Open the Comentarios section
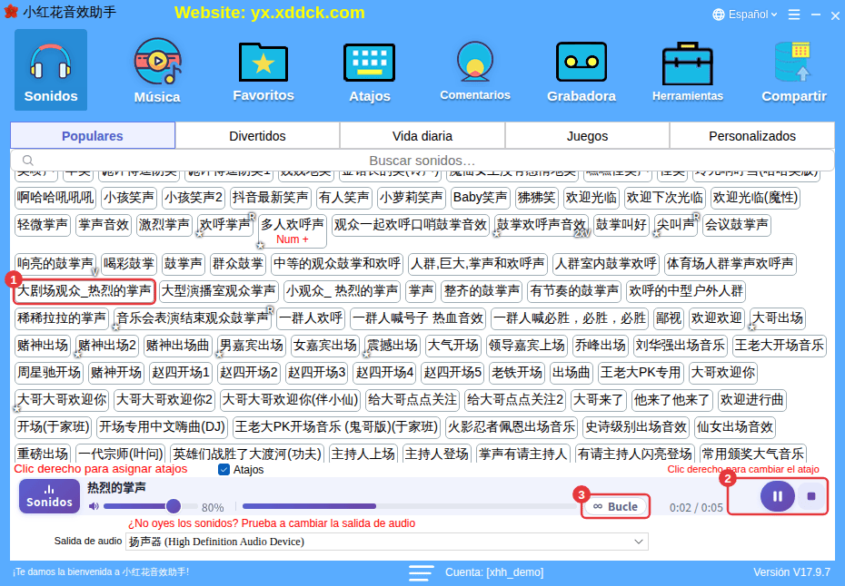The width and height of the screenshot is (845, 586). [x=475, y=70]
